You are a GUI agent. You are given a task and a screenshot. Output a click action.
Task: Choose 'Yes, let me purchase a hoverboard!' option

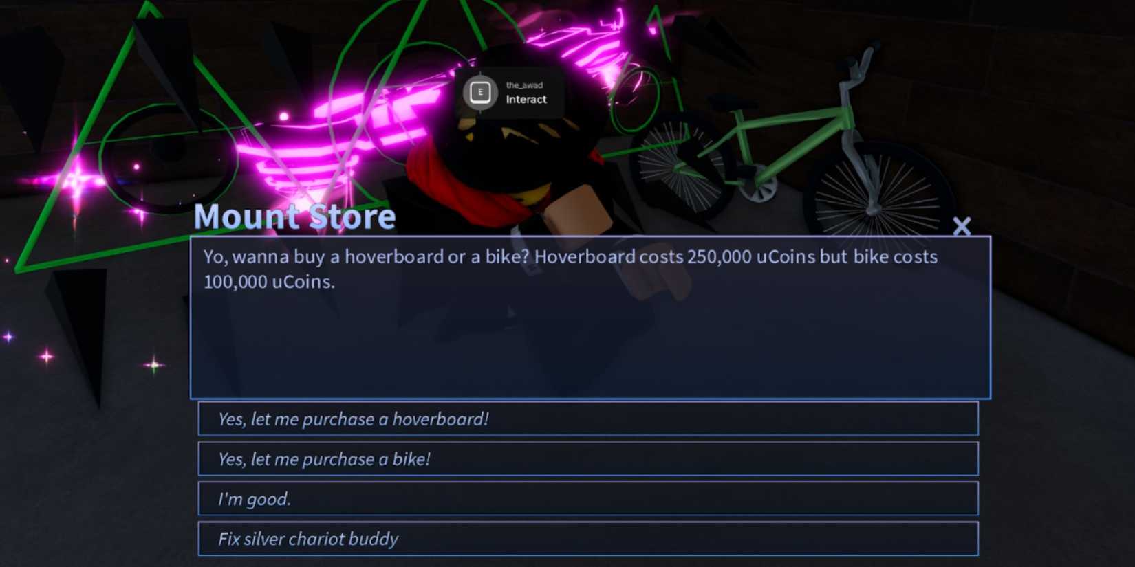588,419
